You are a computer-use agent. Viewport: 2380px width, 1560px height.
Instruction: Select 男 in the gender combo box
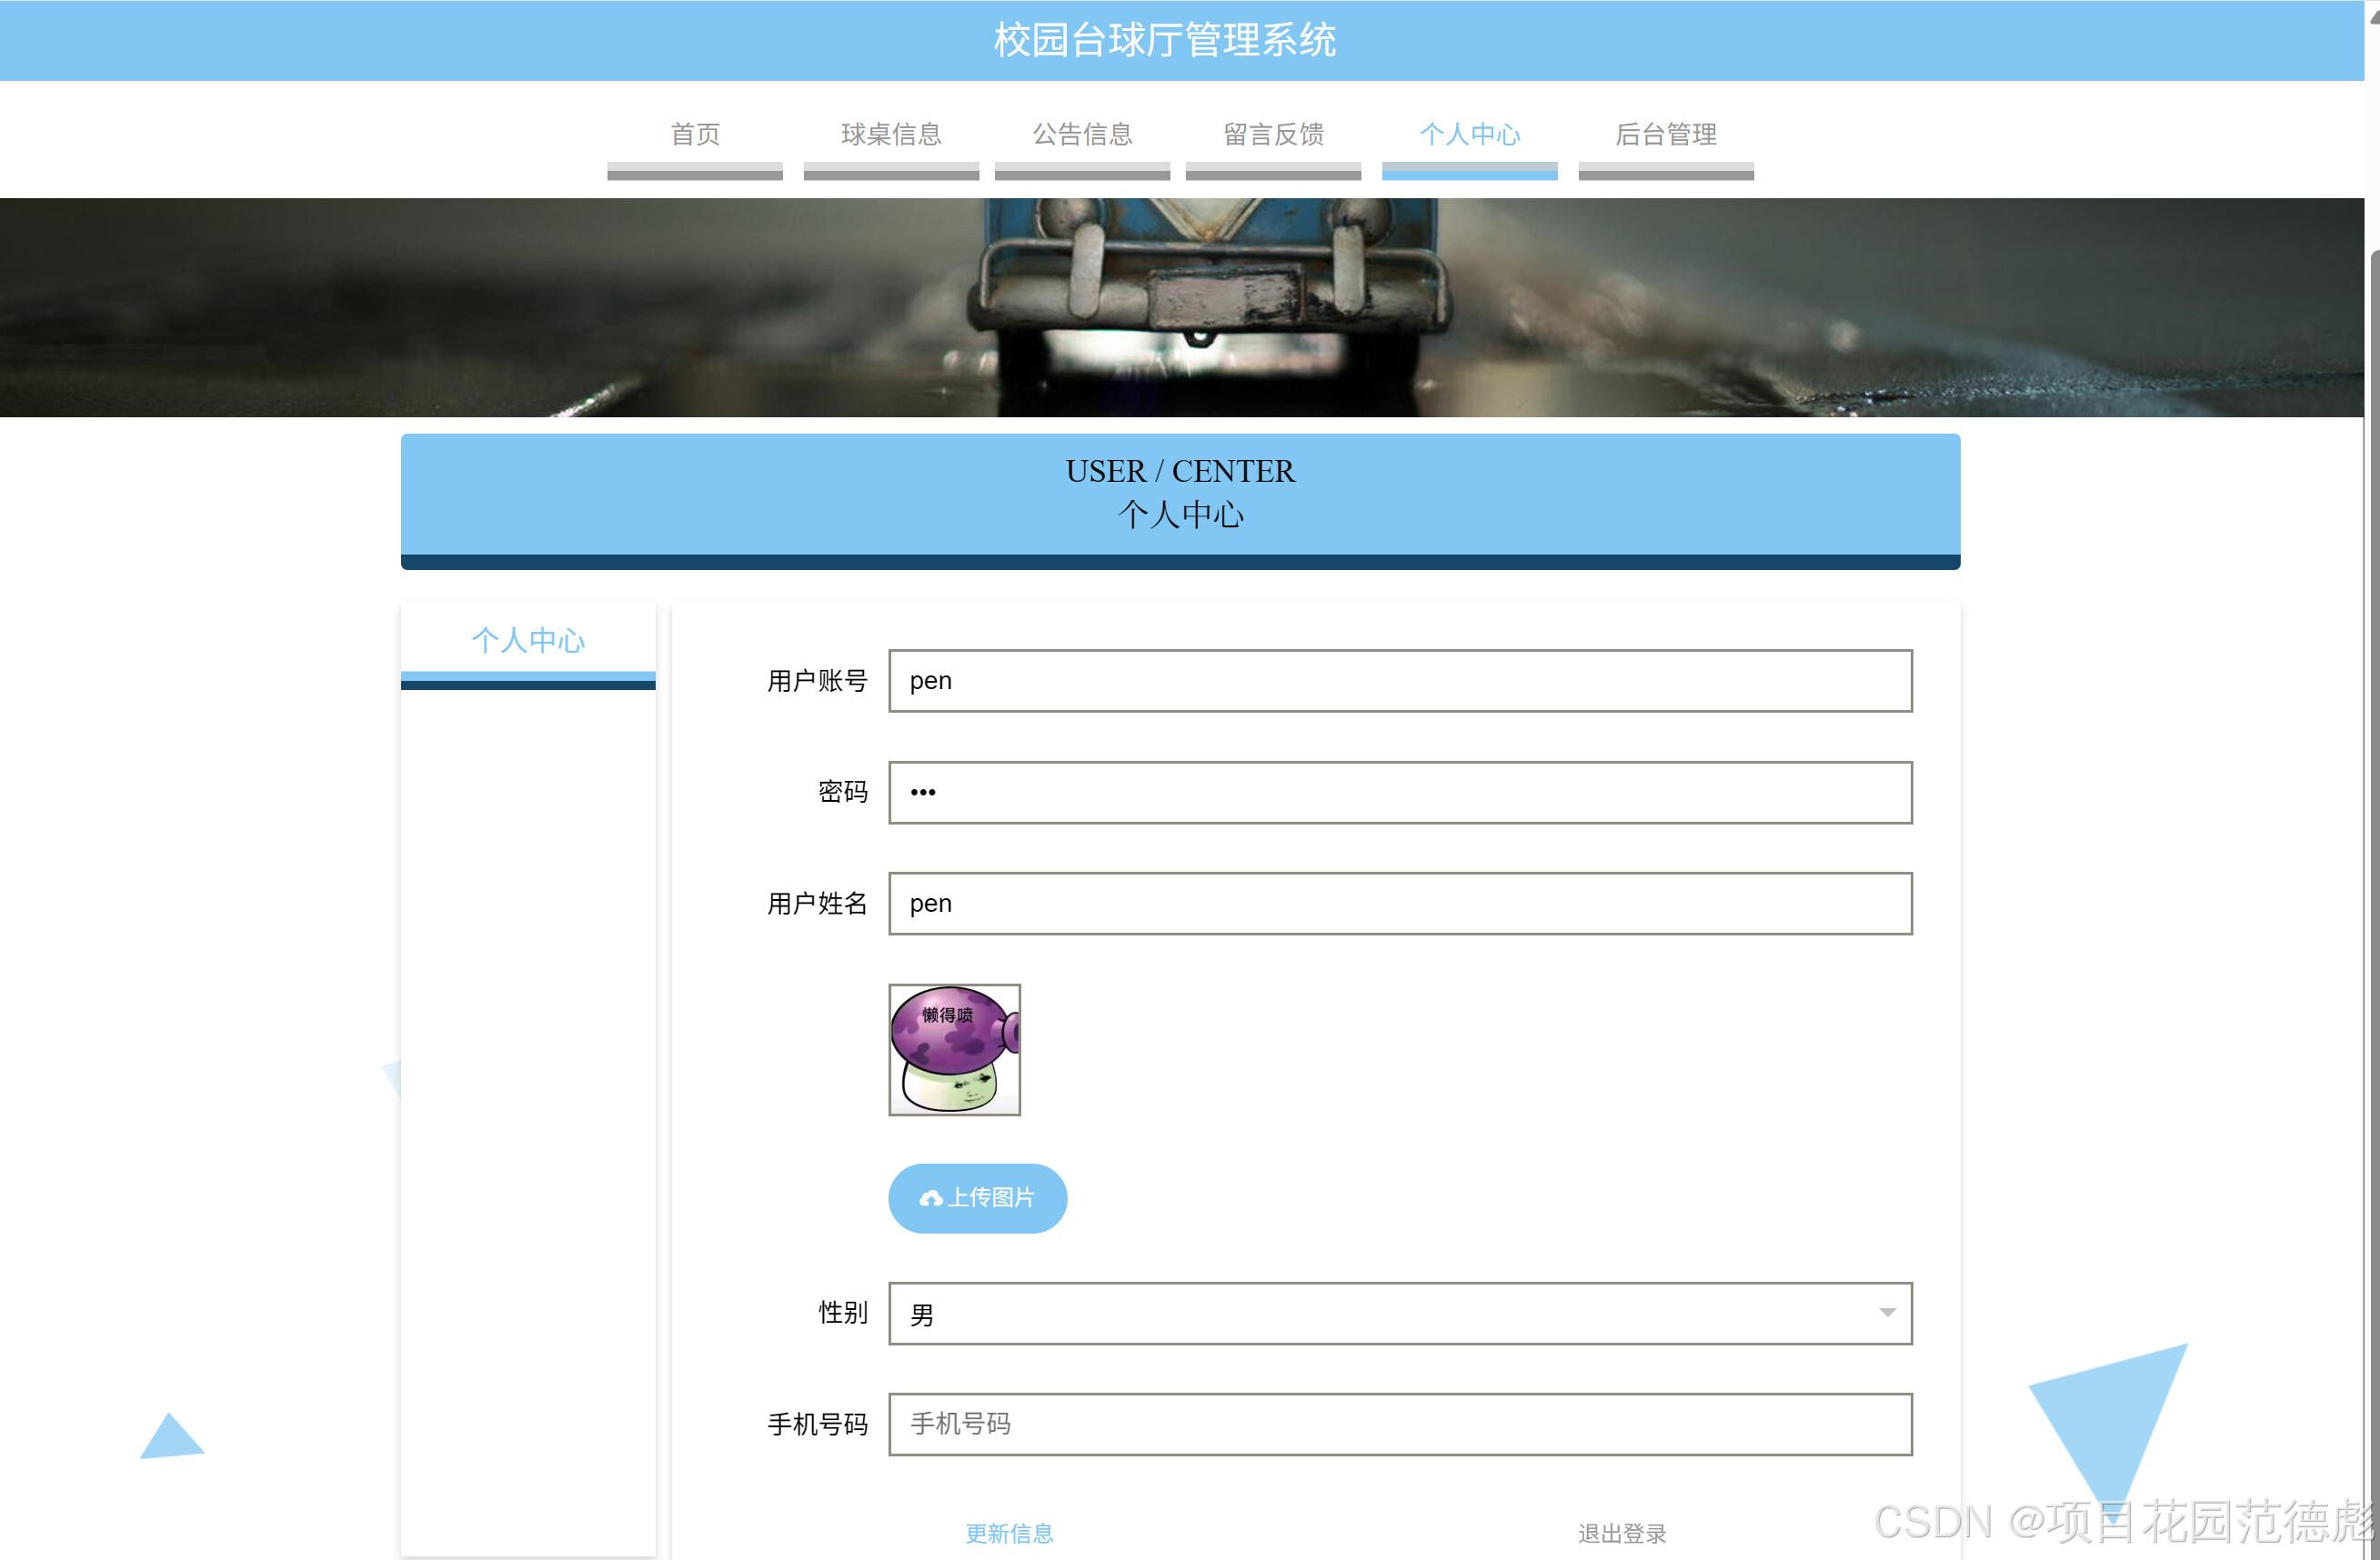(x=1399, y=1315)
